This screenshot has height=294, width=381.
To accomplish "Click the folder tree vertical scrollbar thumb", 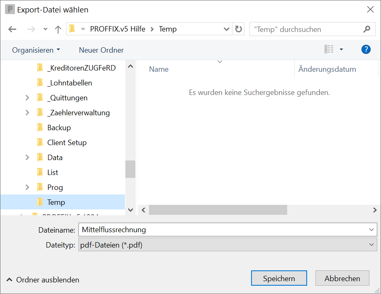I will pyautogui.click(x=130, y=169).
